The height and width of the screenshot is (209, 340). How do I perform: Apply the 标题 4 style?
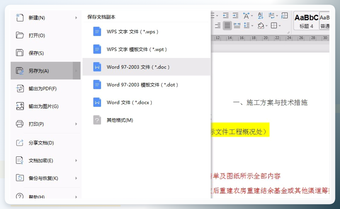tap(306, 21)
